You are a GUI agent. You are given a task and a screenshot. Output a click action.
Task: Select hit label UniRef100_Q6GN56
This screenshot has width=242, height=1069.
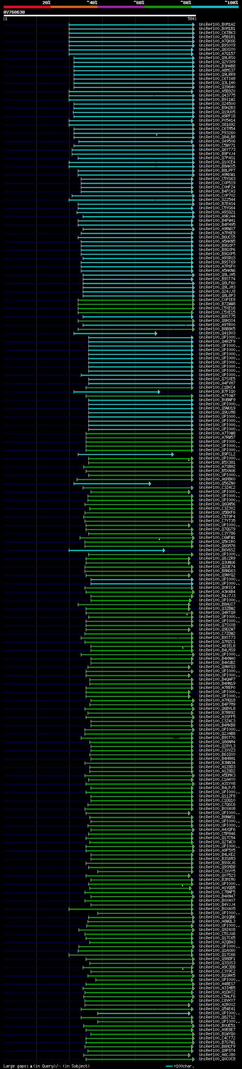(217, 505)
